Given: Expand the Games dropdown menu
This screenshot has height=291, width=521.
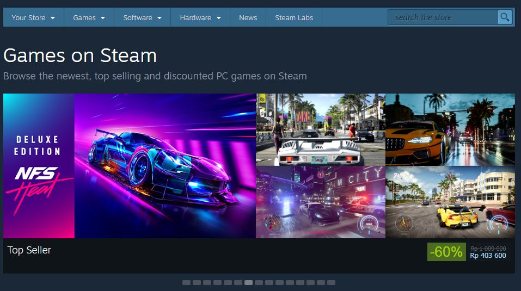Looking at the screenshot, I should point(89,17).
